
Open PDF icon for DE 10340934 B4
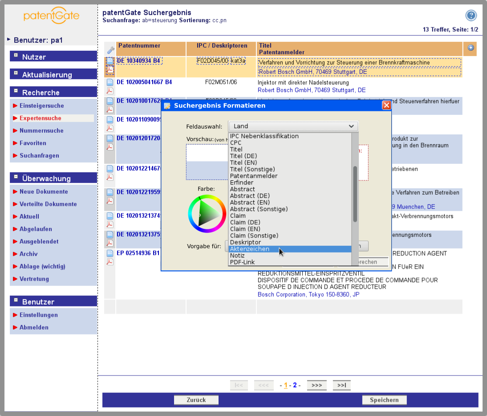coord(110,69)
